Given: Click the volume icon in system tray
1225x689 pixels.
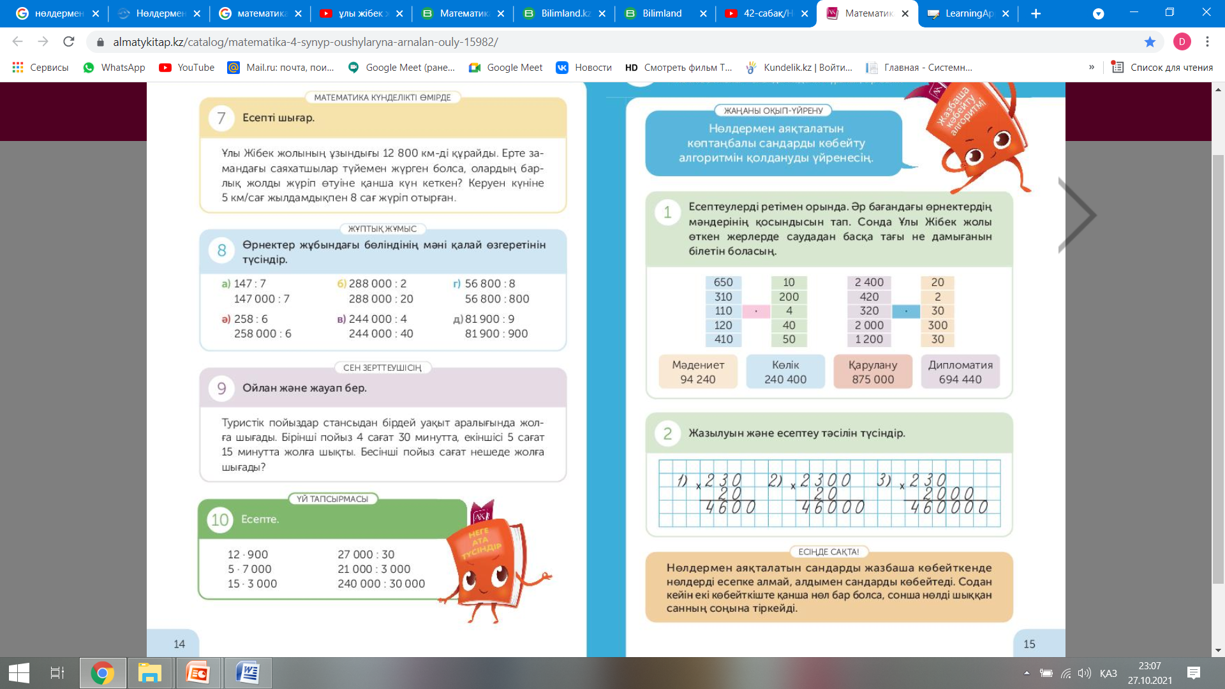Looking at the screenshot, I should tap(1084, 673).
